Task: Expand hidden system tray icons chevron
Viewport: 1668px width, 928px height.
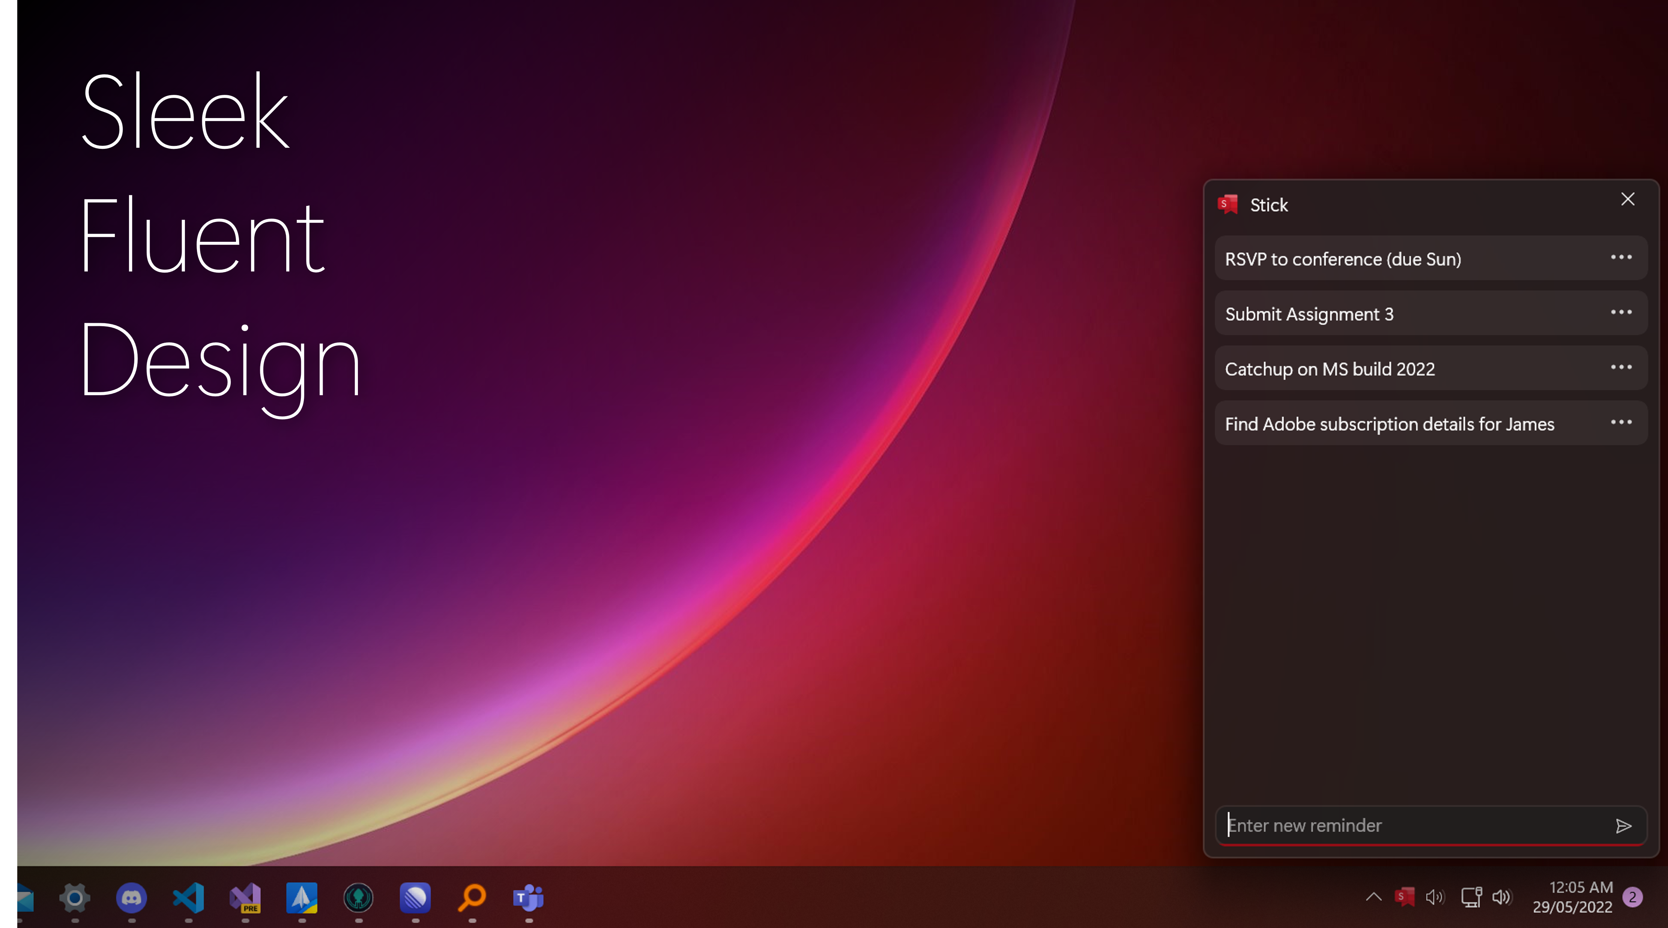Action: [x=1373, y=897]
